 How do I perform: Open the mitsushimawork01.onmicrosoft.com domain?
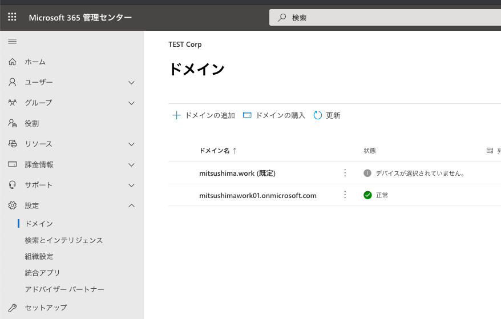click(x=258, y=196)
